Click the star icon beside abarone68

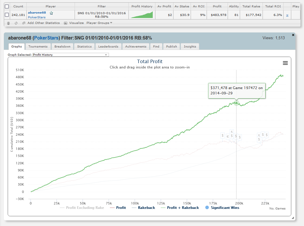pyautogui.click(x=51, y=13)
